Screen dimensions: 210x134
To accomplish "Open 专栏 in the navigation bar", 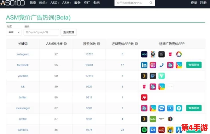I will 87,3.
